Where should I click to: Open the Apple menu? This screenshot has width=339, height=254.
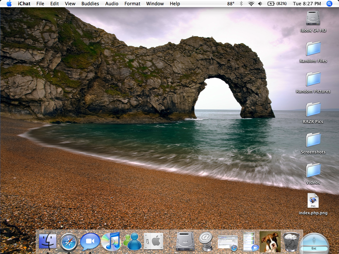click(9, 4)
